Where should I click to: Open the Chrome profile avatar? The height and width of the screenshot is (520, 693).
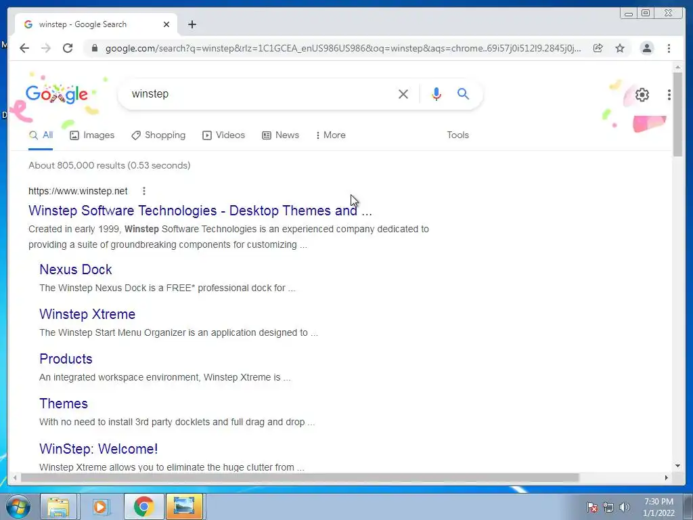tap(646, 48)
